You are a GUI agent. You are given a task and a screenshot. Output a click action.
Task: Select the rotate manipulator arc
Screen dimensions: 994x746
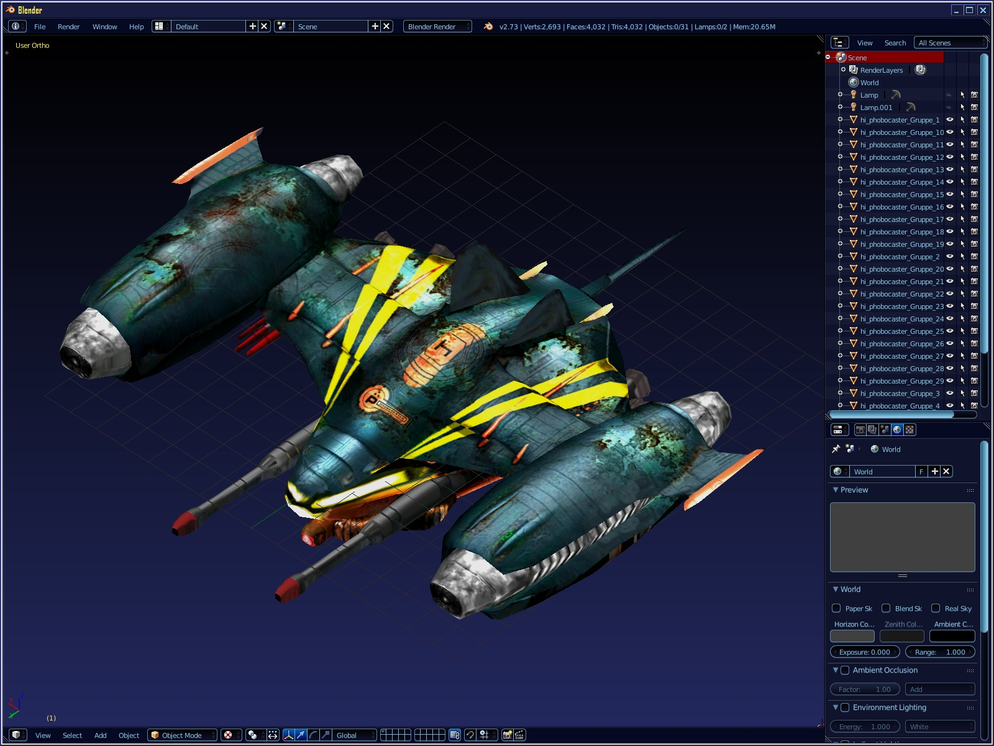point(313,735)
